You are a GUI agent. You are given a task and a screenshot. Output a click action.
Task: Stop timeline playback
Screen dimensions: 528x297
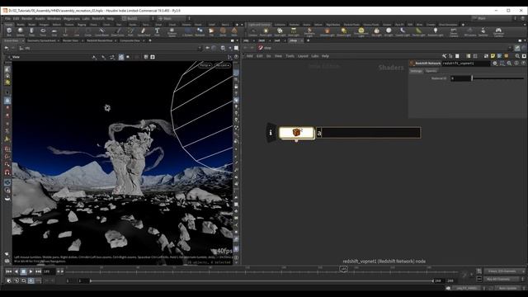tap(23, 271)
